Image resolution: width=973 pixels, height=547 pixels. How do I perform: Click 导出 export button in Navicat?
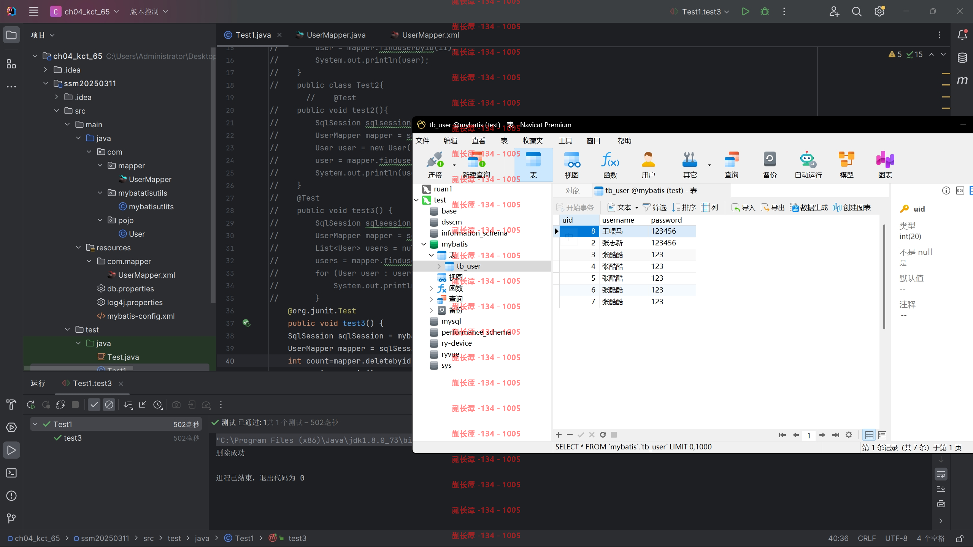pos(773,208)
